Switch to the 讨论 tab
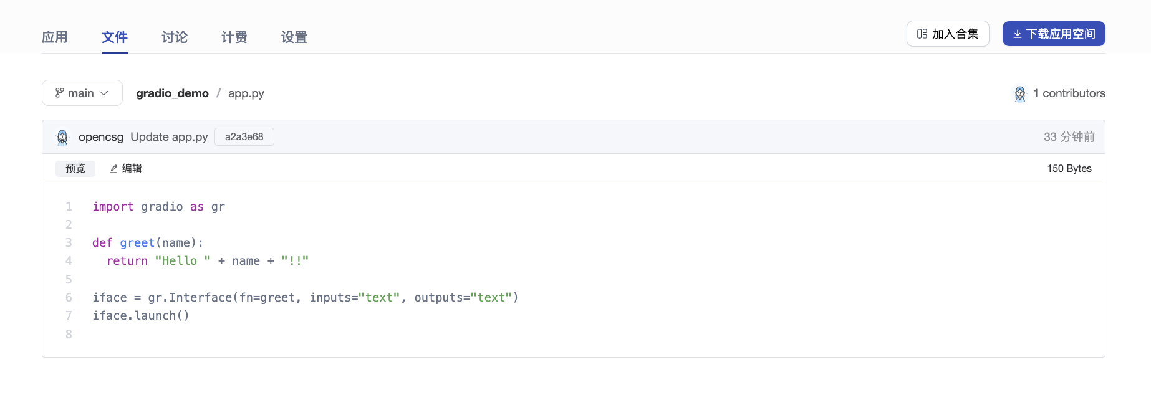The image size is (1151, 405). [x=175, y=37]
